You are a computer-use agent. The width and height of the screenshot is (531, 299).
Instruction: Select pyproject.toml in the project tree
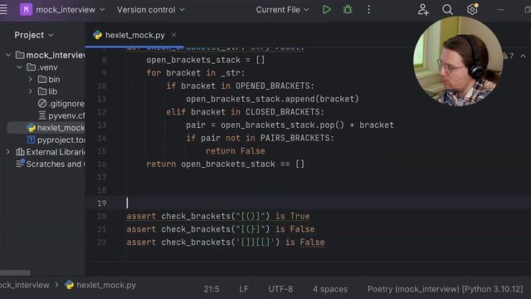point(56,140)
